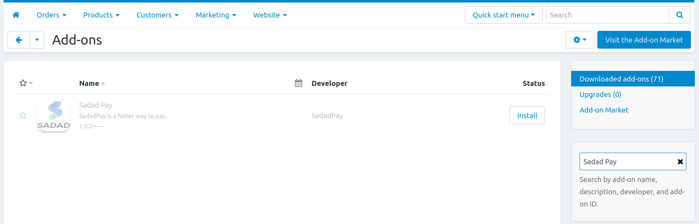Click the description 'SadadPay is a faster way to pay.'
Viewport: 699px width, 224px height.
(x=123, y=116)
